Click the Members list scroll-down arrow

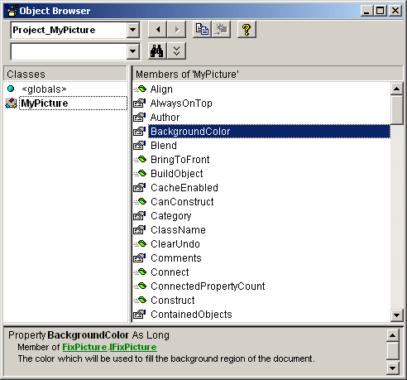(397, 315)
